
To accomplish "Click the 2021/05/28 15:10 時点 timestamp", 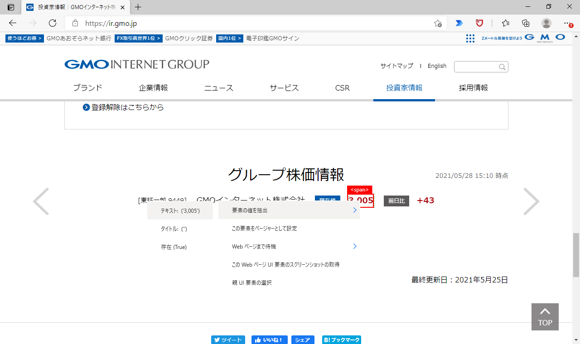I will (472, 176).
